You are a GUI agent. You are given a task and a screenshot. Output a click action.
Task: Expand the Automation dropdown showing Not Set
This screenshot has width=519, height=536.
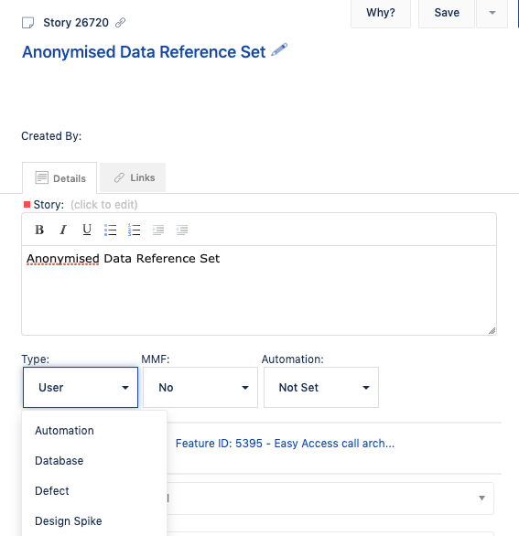click(x=321, y=387)
